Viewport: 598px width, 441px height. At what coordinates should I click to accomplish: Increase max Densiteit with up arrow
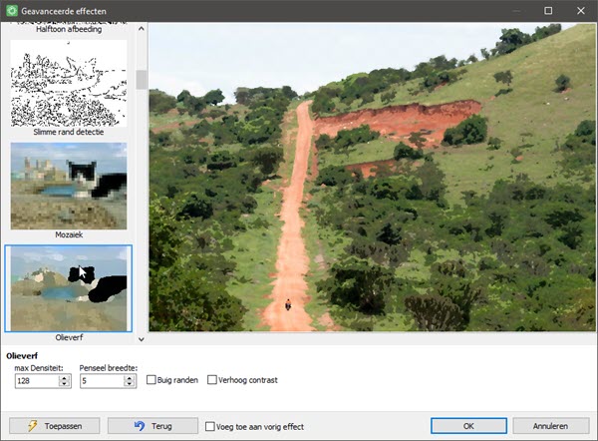coord(64,377)
